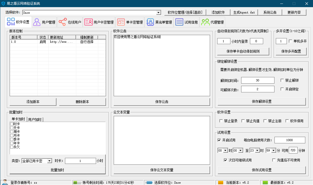Click the 状态 column header
Screen dimensions: 313x185
43,37
